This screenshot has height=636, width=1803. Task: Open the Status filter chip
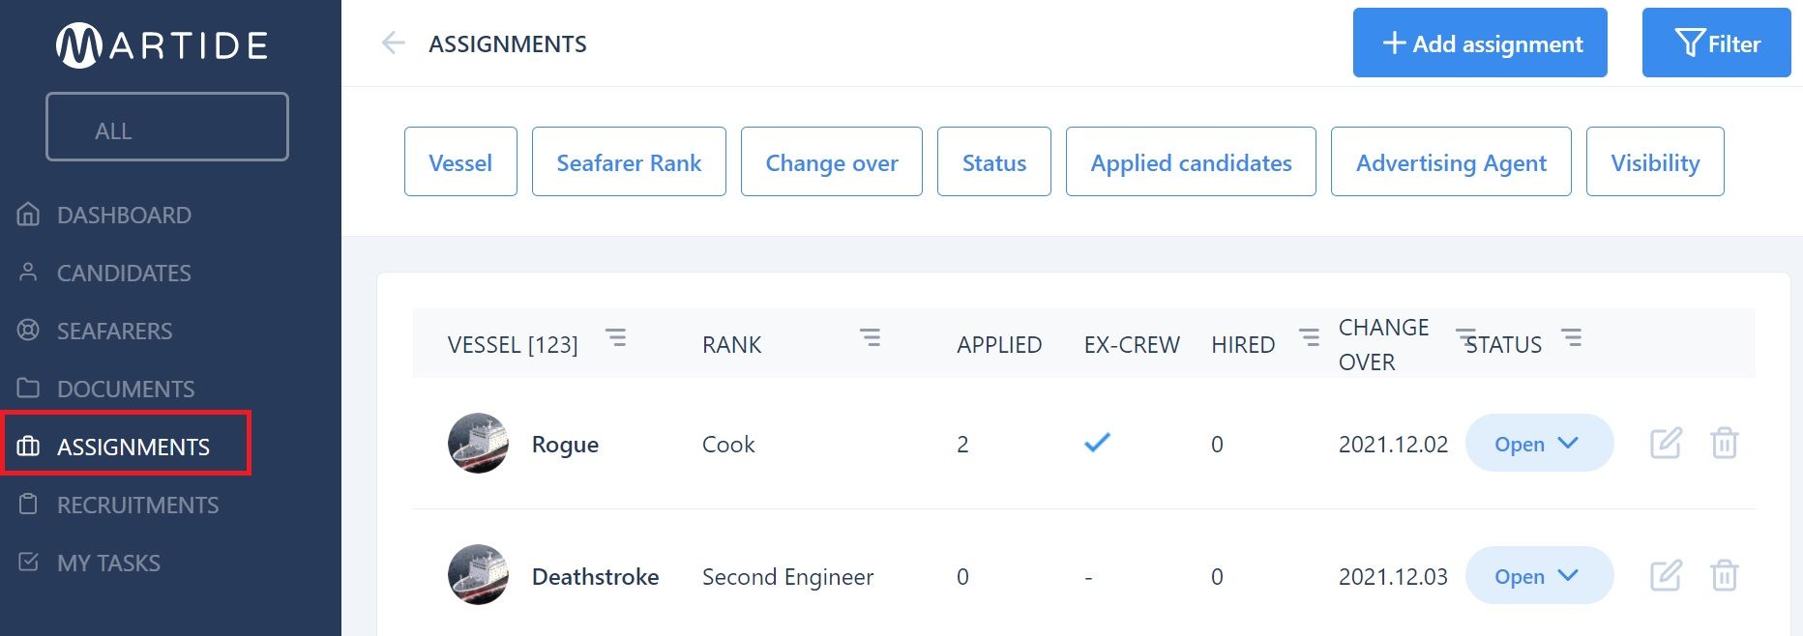(994, 161)
